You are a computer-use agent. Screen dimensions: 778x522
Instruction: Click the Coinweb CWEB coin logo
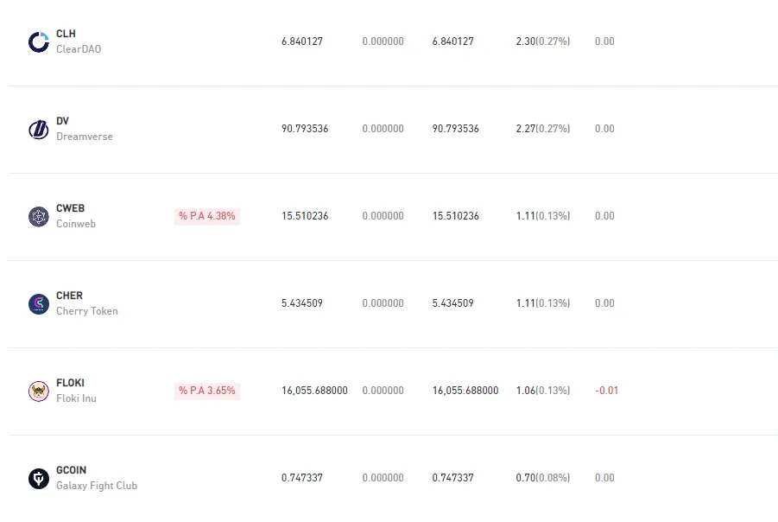pos(39,217)
